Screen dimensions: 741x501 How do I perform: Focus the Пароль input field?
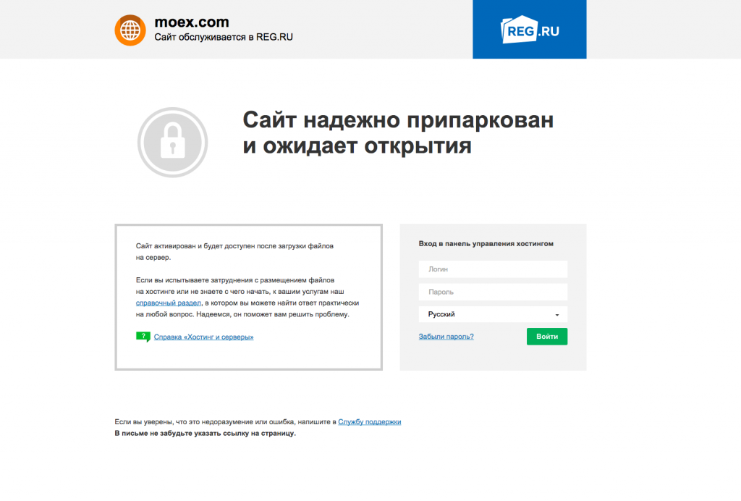click(493, 292)
